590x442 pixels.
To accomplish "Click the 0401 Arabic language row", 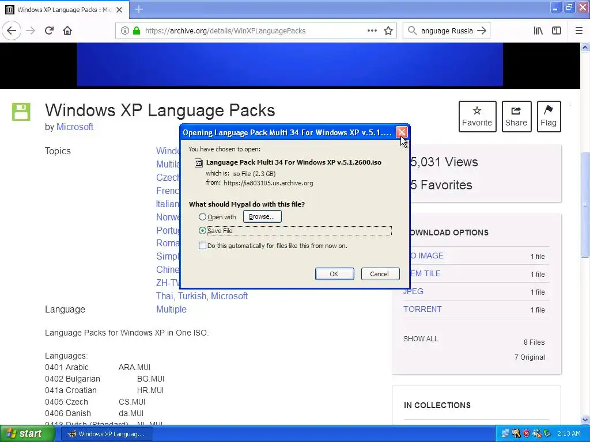I will [97, 367].
